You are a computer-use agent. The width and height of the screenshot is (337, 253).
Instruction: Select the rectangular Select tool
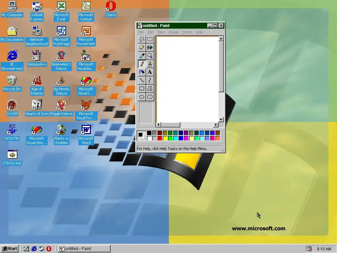coord(150,39)
